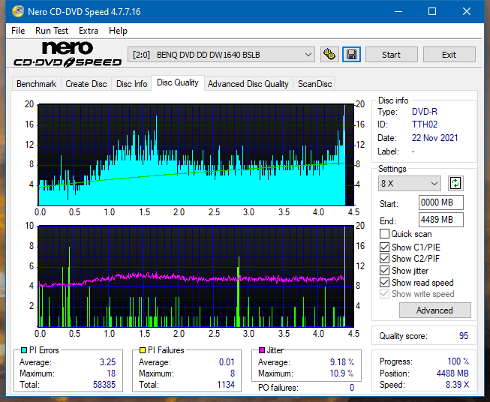Click the Position value 4488 MB
Viewport: 490px width, 402px height.
[x=452, y=373]
